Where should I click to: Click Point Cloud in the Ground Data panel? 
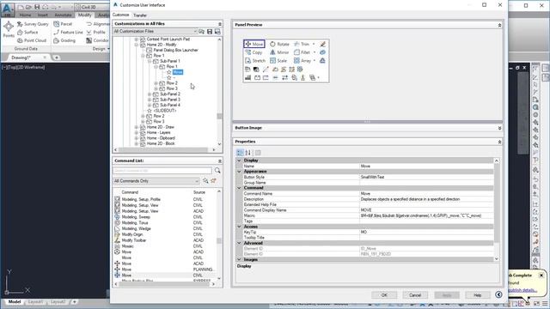tap(32, 40)
